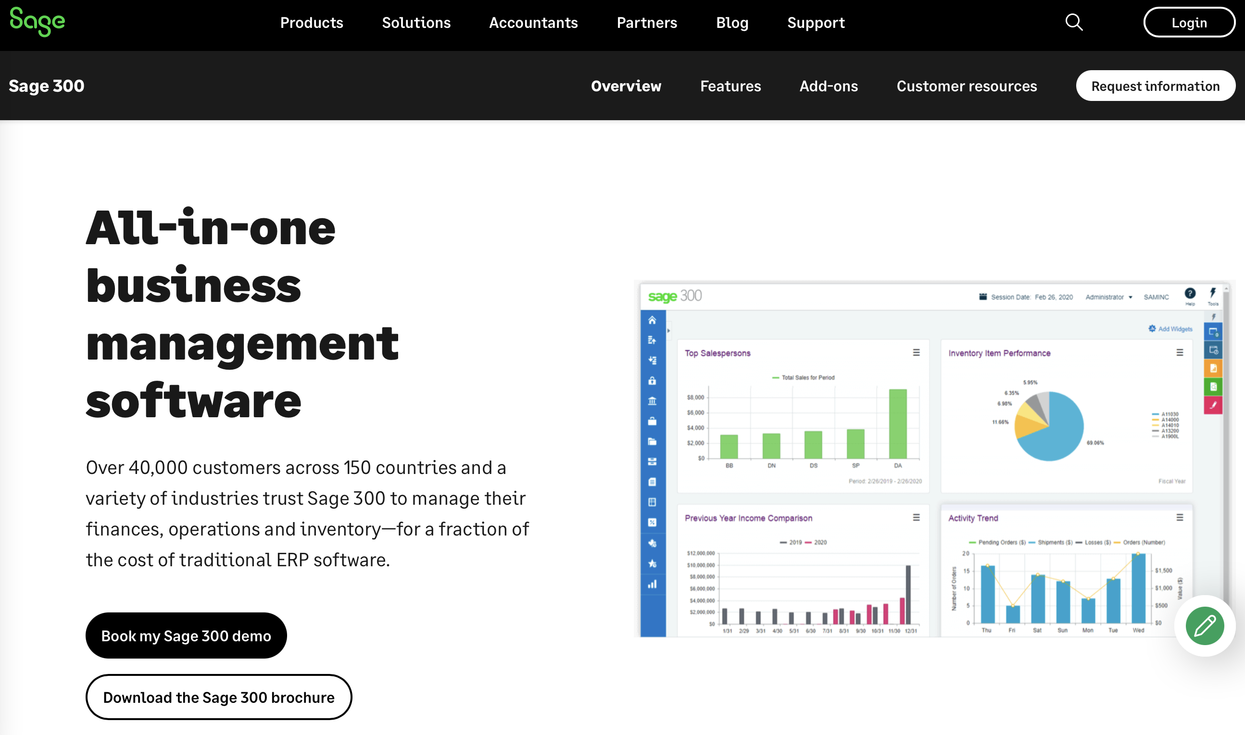Click the Help icon in dashboard preview
The height and width of the screenshot is (735, 1245).
click(x=1190, y=294)
